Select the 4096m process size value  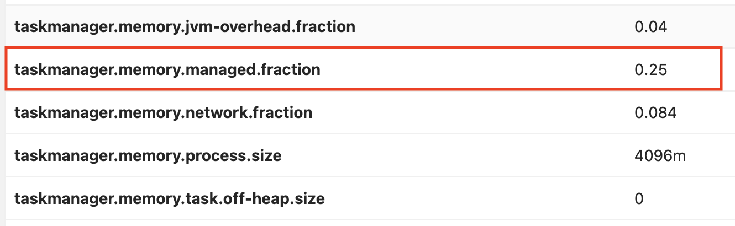tap(660, 156)
